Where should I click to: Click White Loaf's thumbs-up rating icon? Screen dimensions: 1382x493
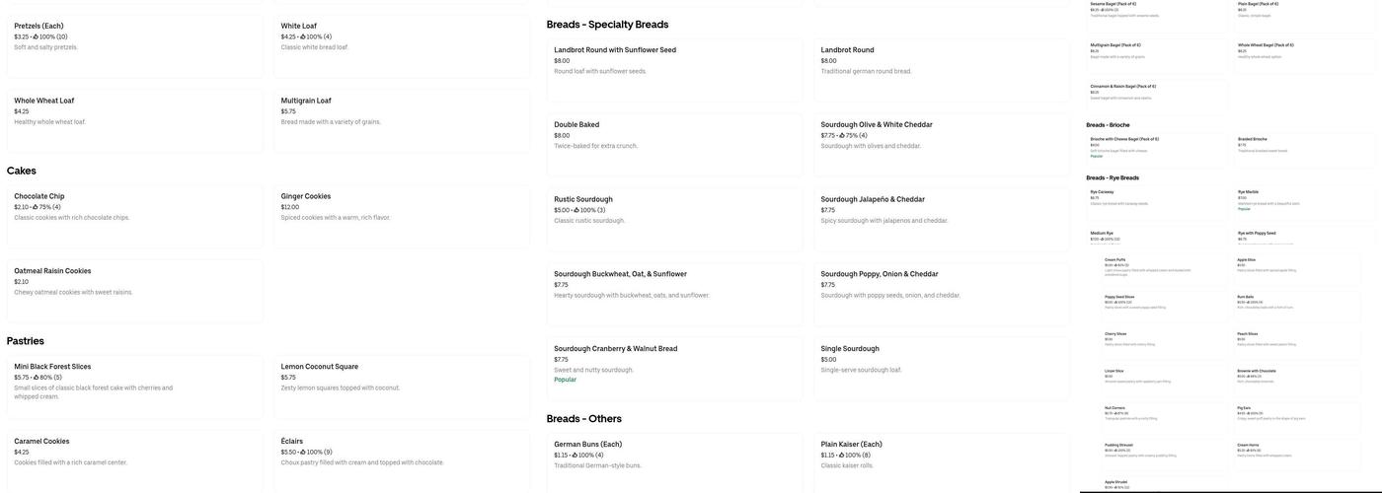pos(303,36)
